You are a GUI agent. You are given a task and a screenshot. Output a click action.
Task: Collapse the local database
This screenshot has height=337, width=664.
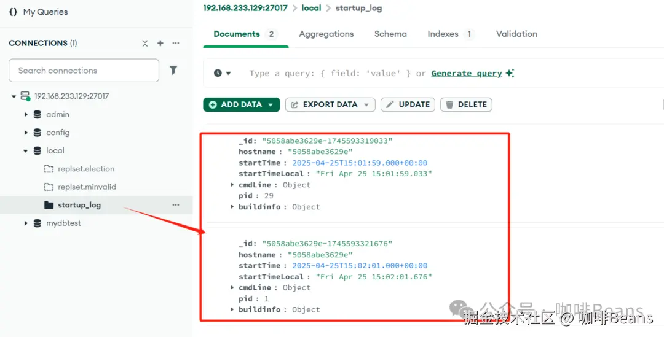click(26, 151)
